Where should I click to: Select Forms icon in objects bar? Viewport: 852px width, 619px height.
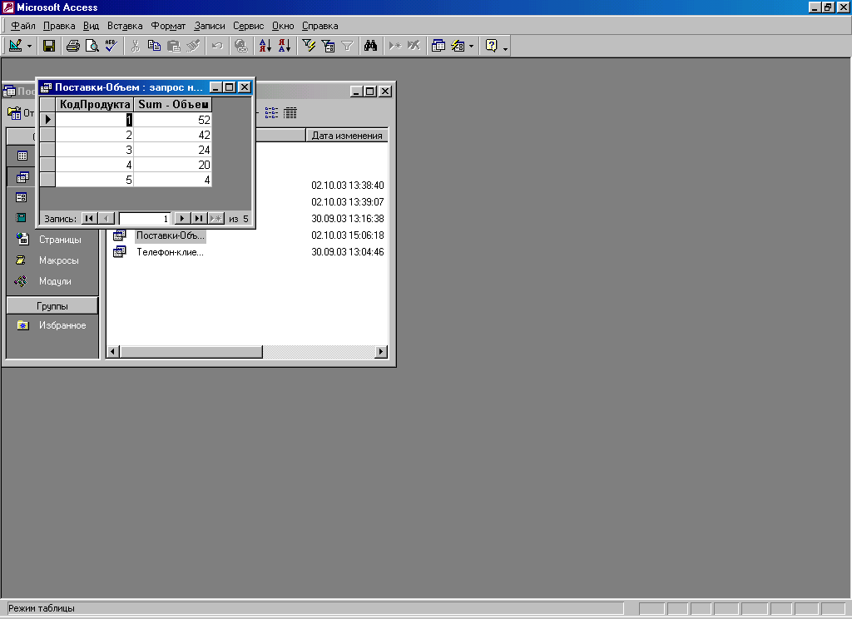(x=21, y=198)
